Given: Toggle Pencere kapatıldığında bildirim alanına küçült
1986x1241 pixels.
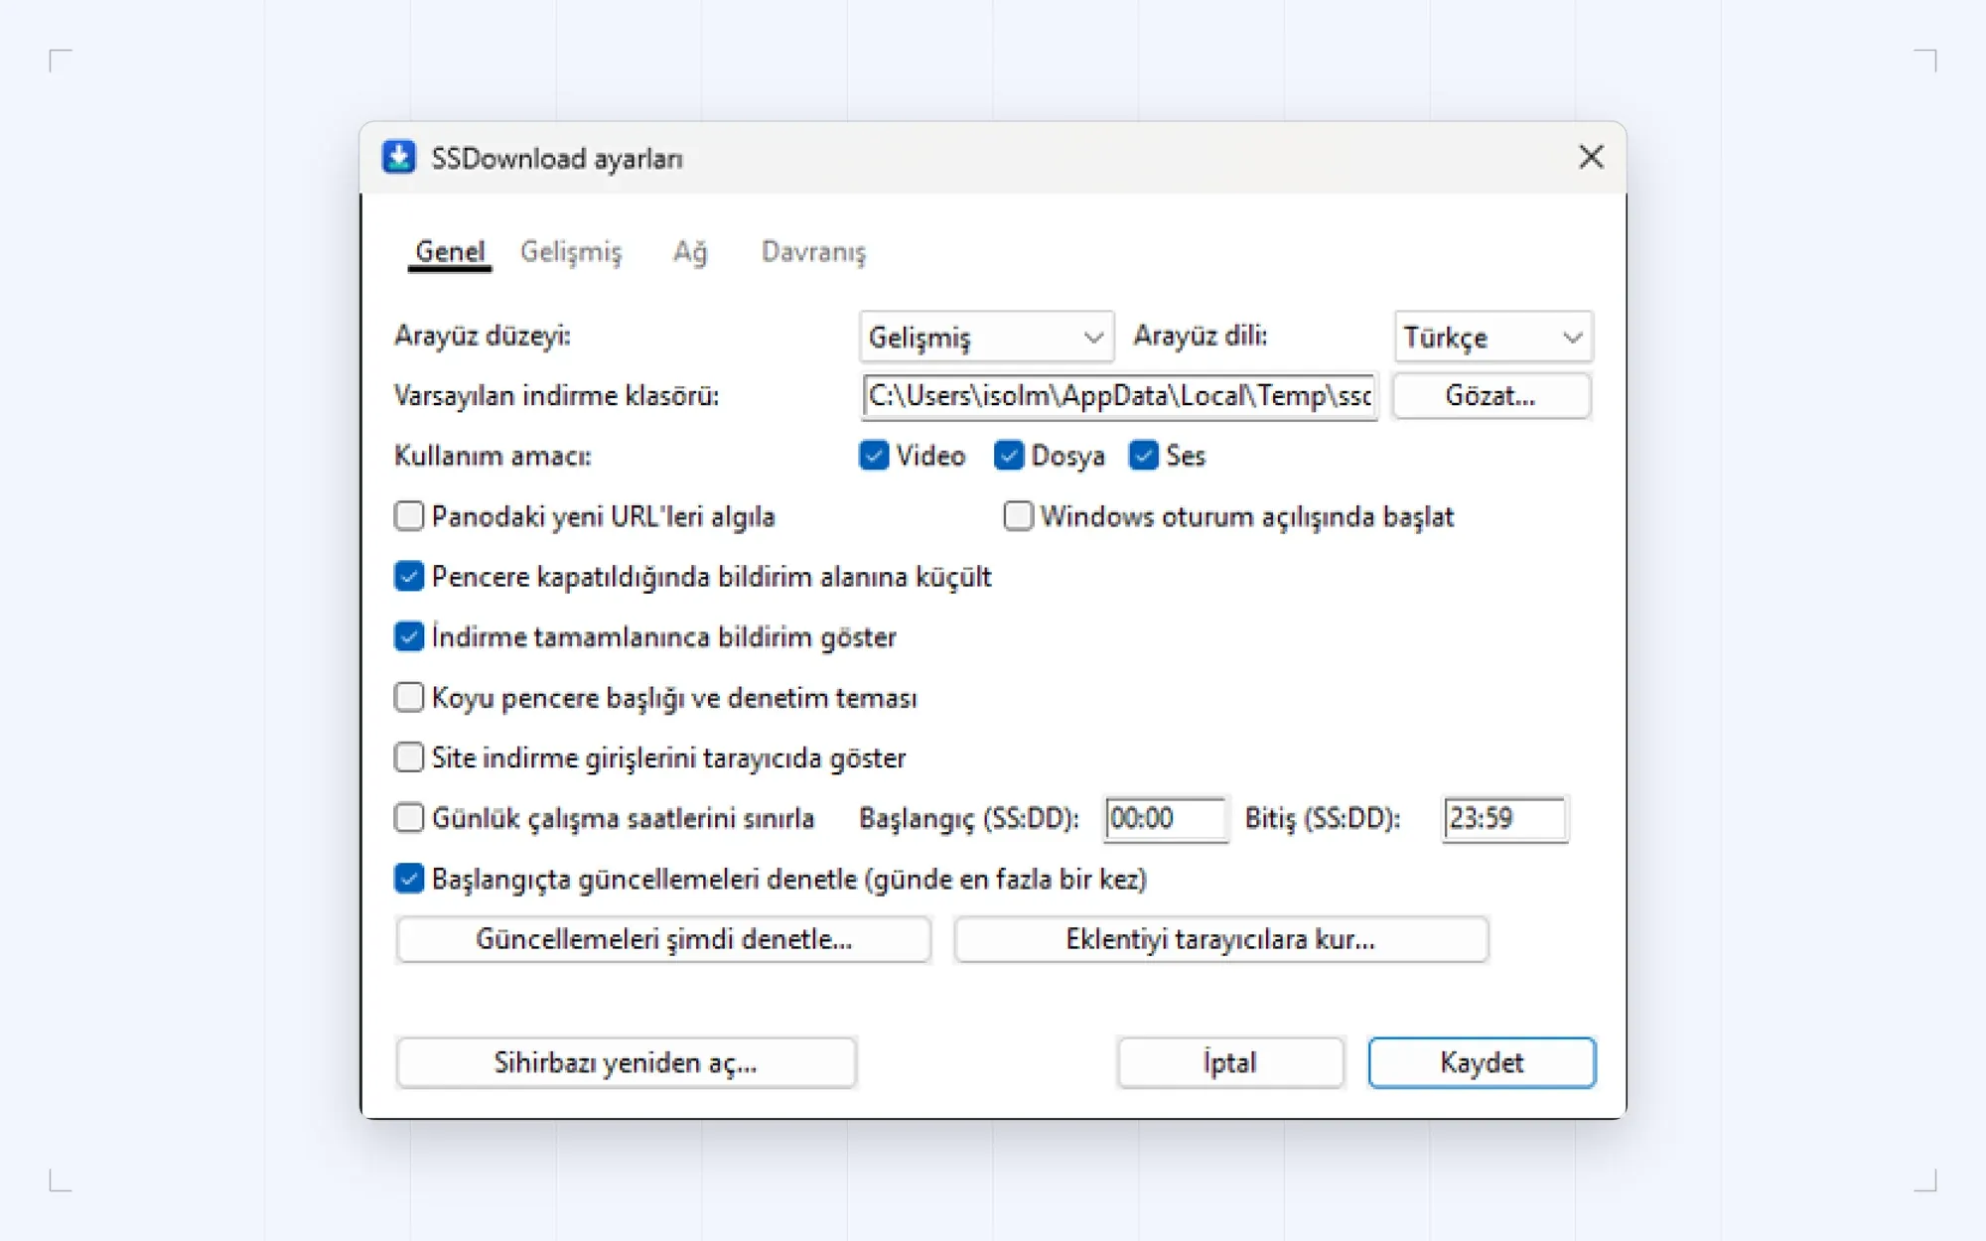Looking at the screenshot, I should tap(409, 577).
